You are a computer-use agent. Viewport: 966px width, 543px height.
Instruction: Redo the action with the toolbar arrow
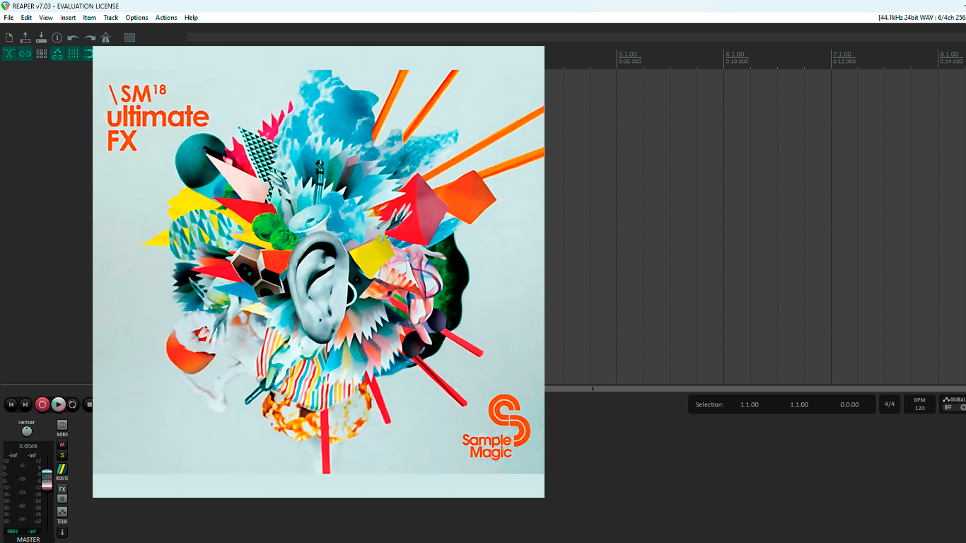(90, 37)
